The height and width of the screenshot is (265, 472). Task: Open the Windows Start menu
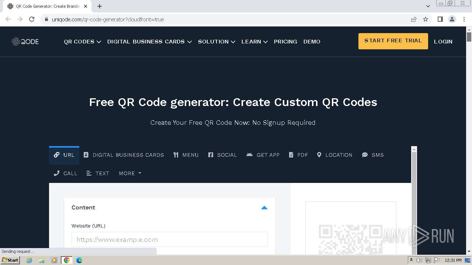(x=10, y=260)
